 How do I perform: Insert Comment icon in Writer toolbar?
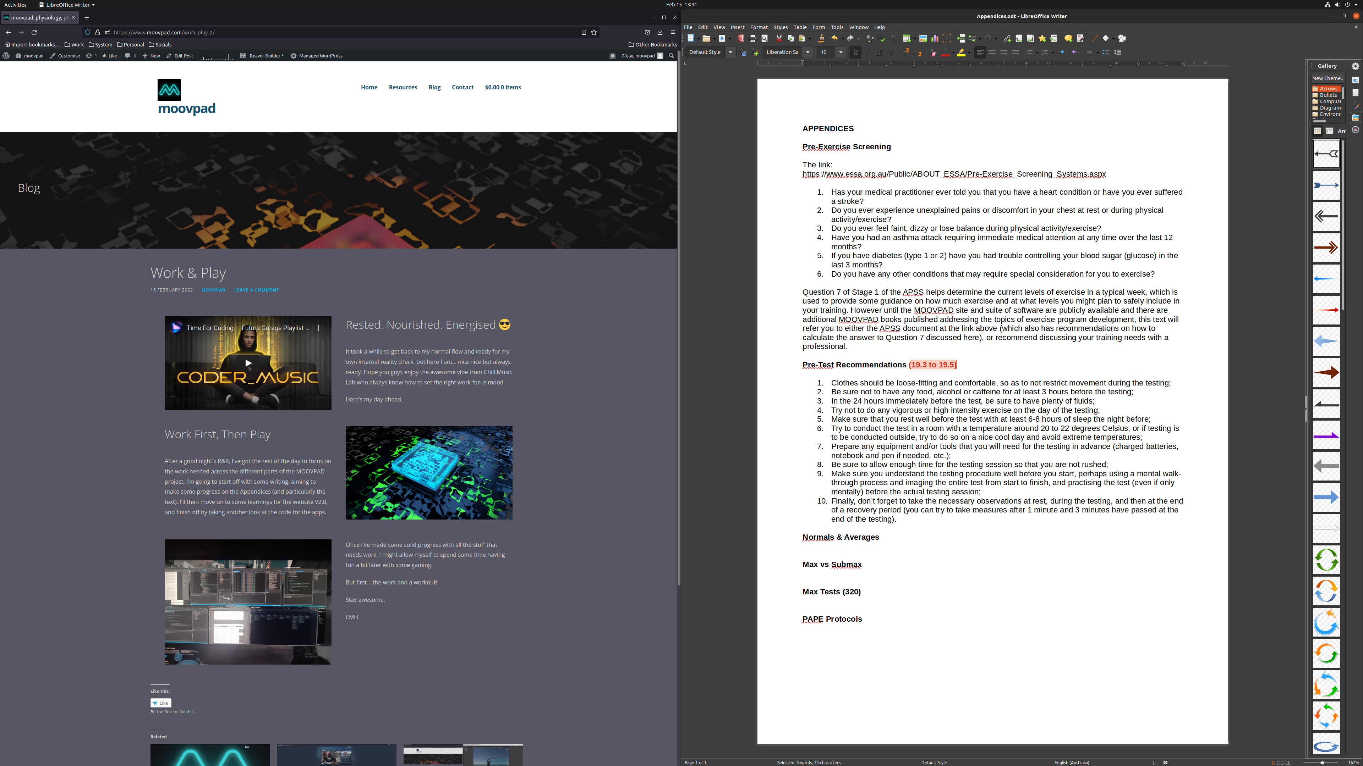tap(1068, 38)
